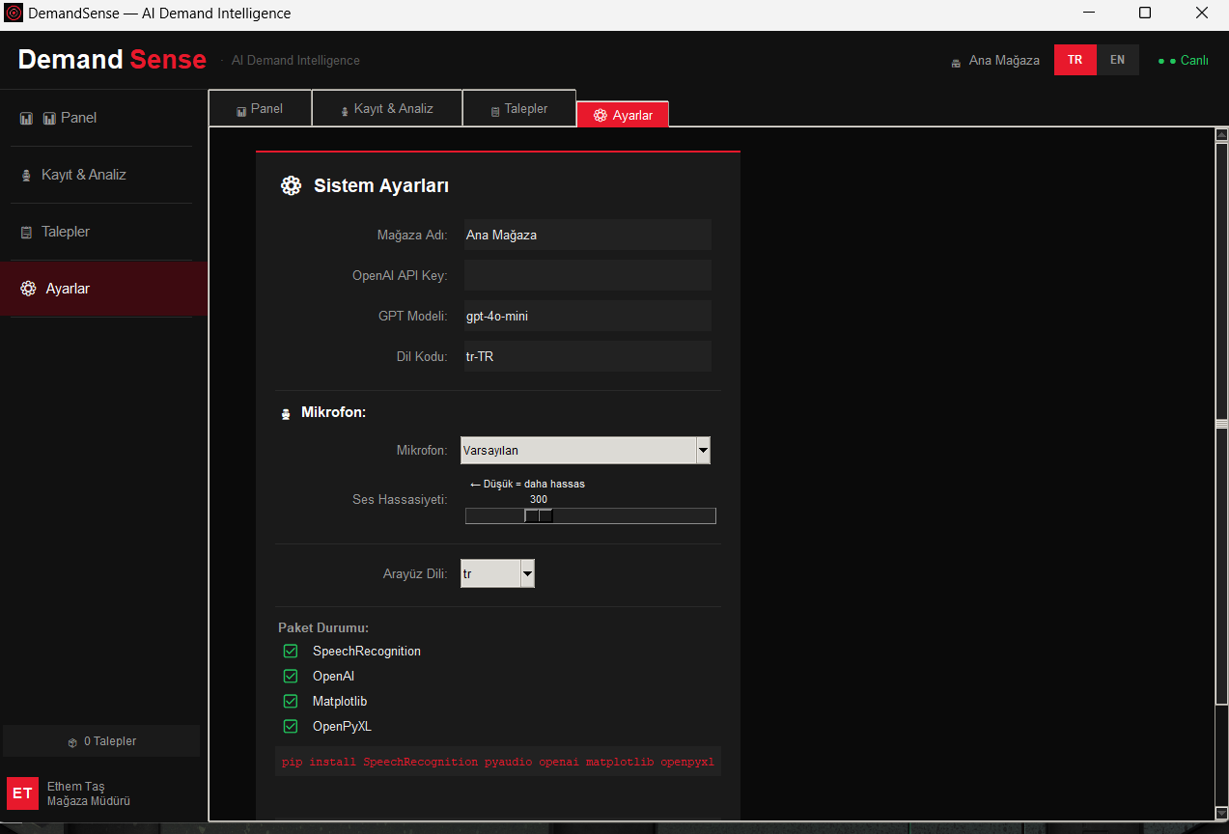Screen dimensions: 1229x834
Task: Minimize the DemandSense window
Action: pyautogui.click(x=1088, y=14)
